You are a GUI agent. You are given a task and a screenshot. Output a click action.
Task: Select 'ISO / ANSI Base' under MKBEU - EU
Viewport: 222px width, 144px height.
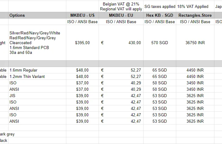pyautogui.click(x=121, y=22)
